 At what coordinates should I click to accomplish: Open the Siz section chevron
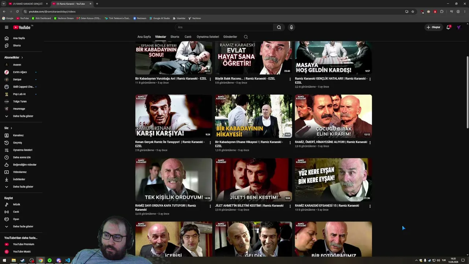11,128
